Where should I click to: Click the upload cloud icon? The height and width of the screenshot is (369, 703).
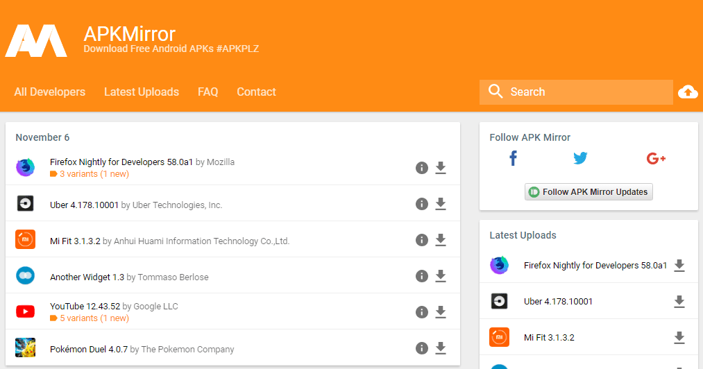[688, 92]
